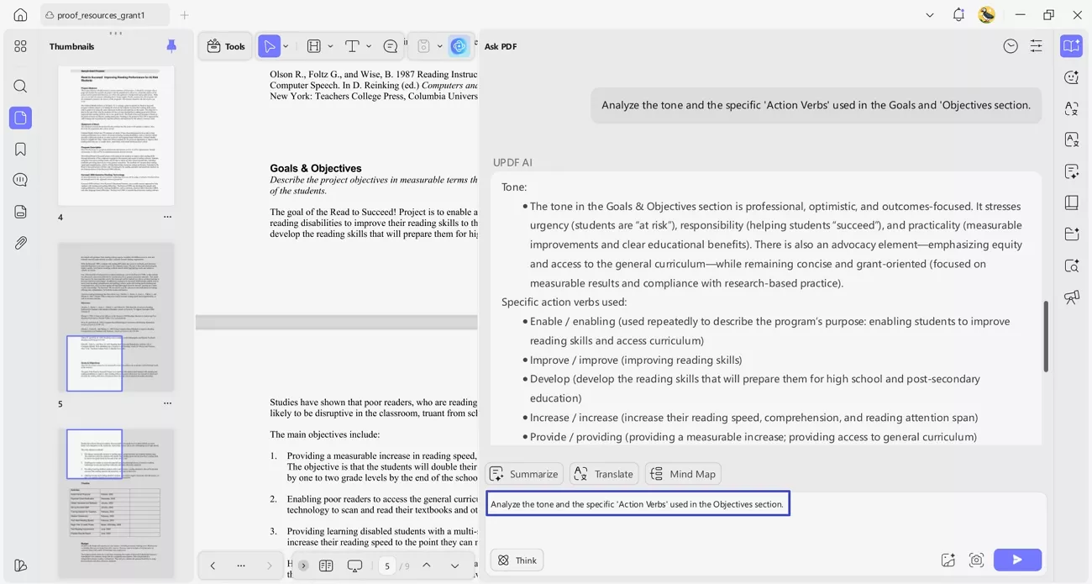Click the save document icon
This screenshot has height=584, width=1092.
[x=424, y=46]
